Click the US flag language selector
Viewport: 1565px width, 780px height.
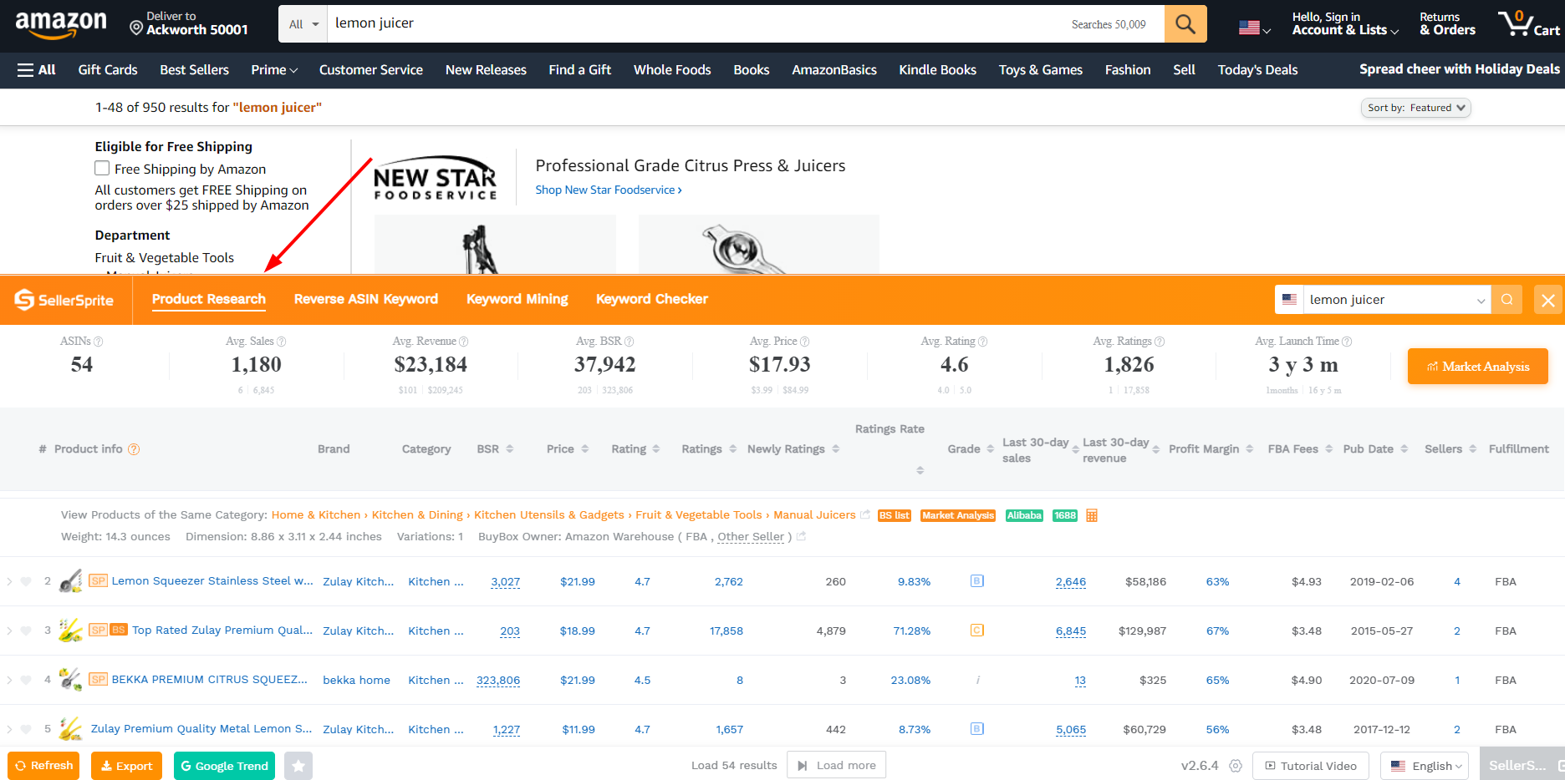pyautogui.click(x=1254, y=28)
